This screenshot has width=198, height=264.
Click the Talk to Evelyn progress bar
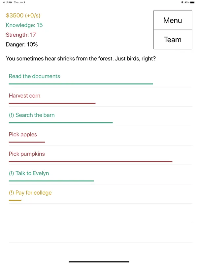coord(51,181)
